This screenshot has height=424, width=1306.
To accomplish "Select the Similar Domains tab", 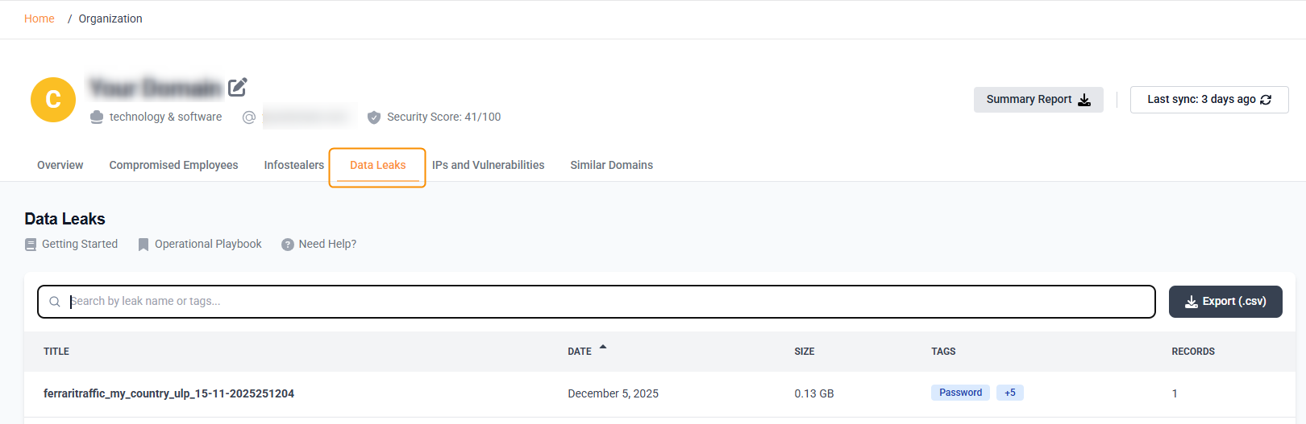I will coord(611,165).
